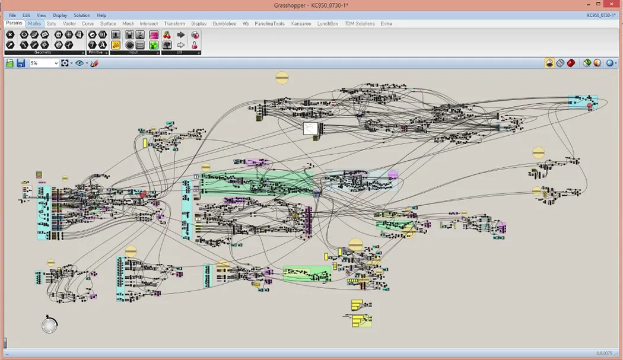This screenshot has width=623, height=360.
Task: Select the green creeper icon in Input panel
Action: point(154,45)
